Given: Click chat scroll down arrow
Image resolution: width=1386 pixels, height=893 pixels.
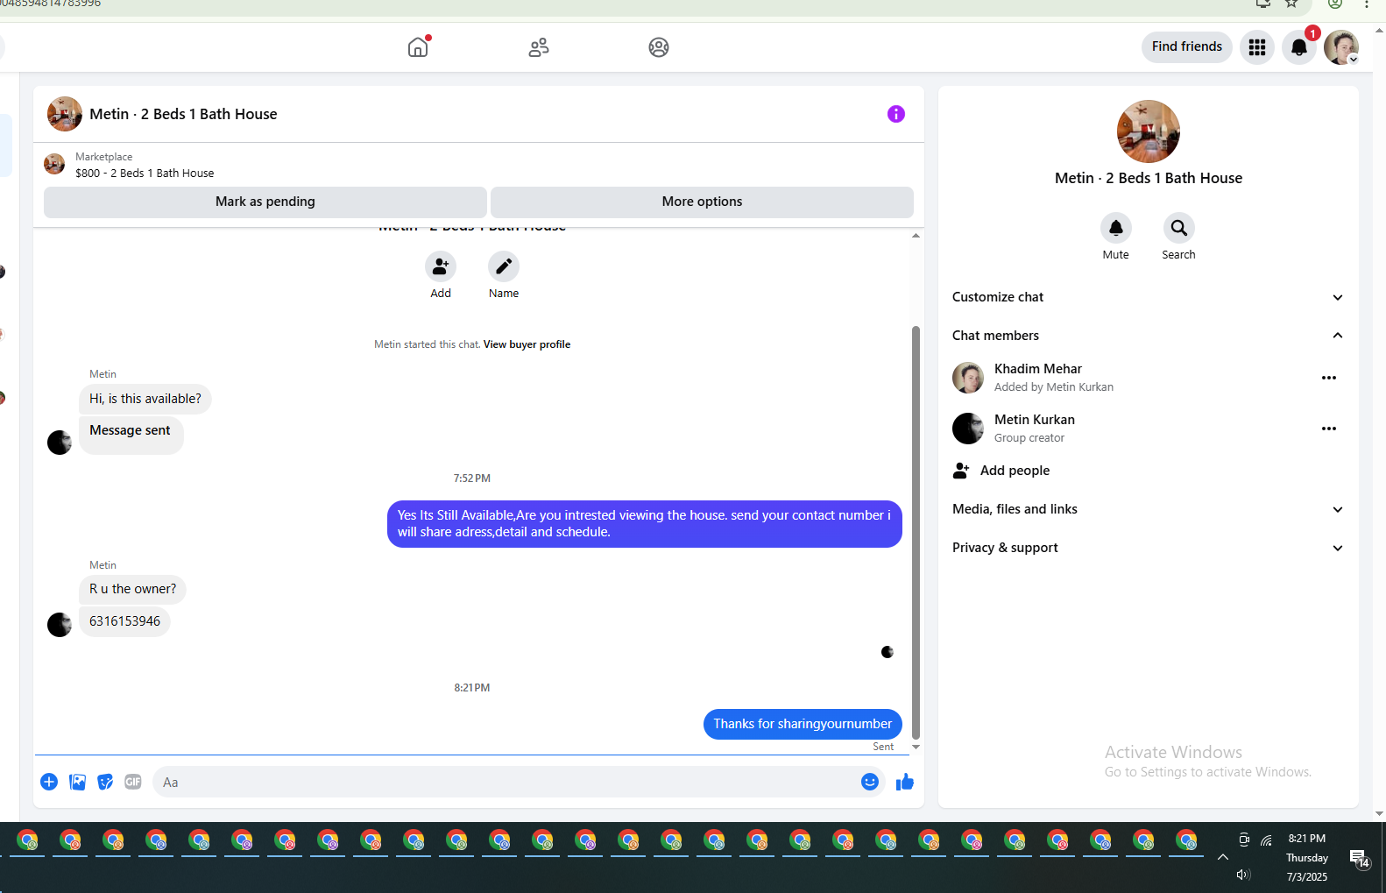Looking at the screenshot, I should [x=916, y=748].
